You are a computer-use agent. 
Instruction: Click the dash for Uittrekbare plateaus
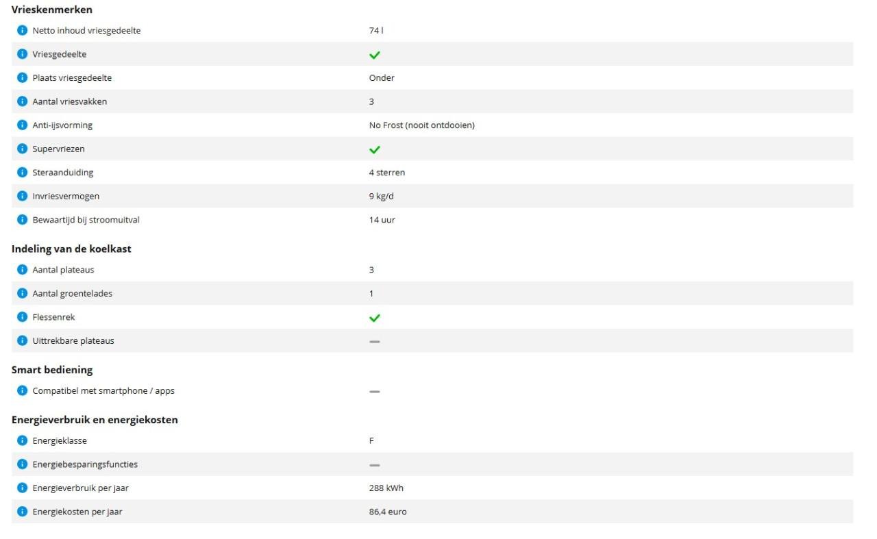click(374, 341)
